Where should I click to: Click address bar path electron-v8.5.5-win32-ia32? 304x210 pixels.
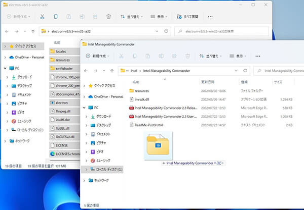tap(71, 31)
